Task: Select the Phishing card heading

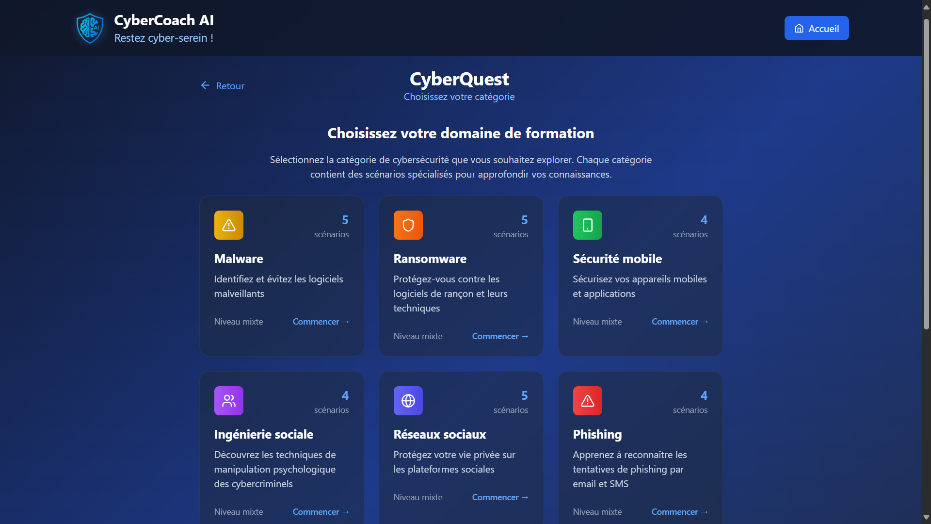Action: click(597, 434)
